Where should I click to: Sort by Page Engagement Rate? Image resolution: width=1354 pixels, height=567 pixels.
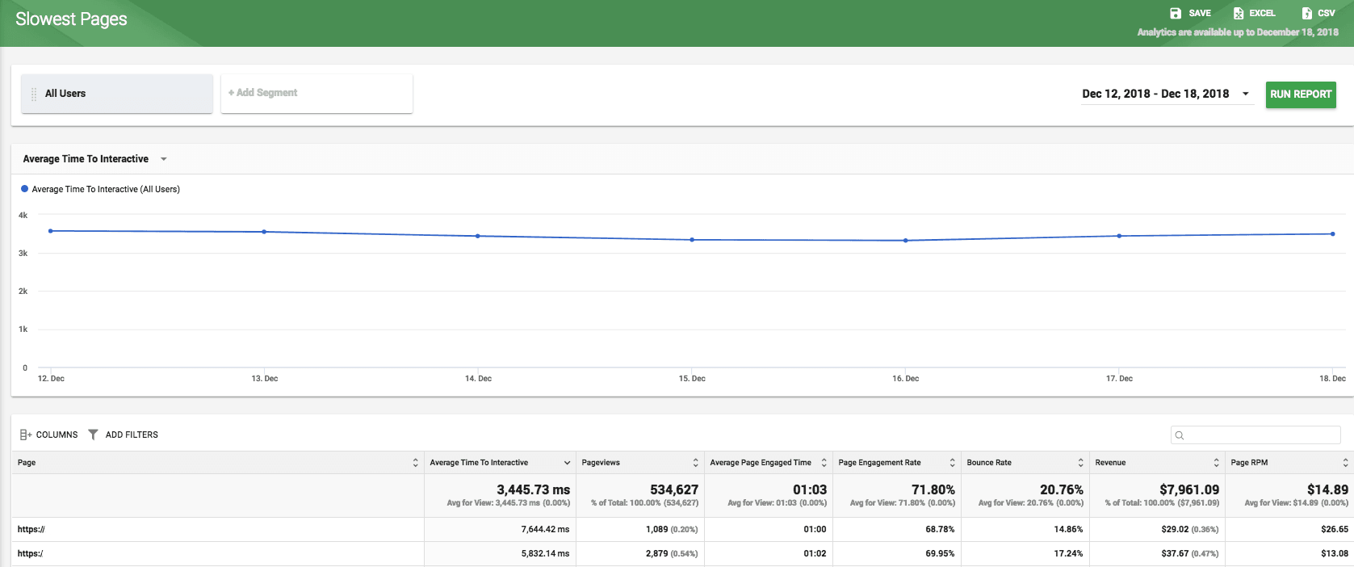952,463
